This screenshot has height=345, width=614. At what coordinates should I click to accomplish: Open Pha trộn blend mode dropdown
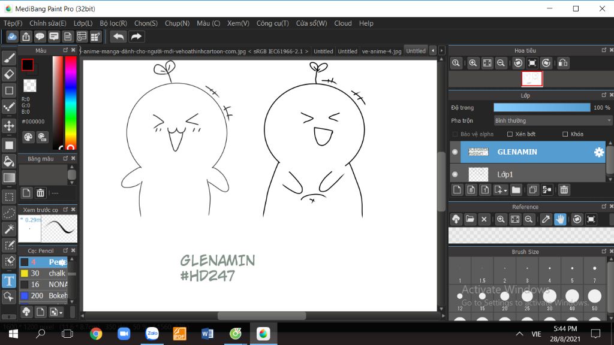point(552,121)
